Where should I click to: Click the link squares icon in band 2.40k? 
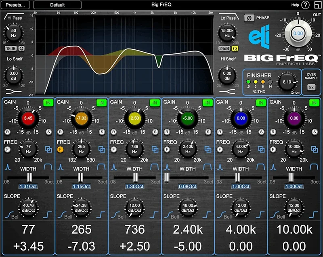click(x=208, y=149)
